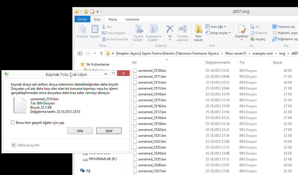Click the up arrow navigation icon
298x175 pixels.
tap(101, 53)
